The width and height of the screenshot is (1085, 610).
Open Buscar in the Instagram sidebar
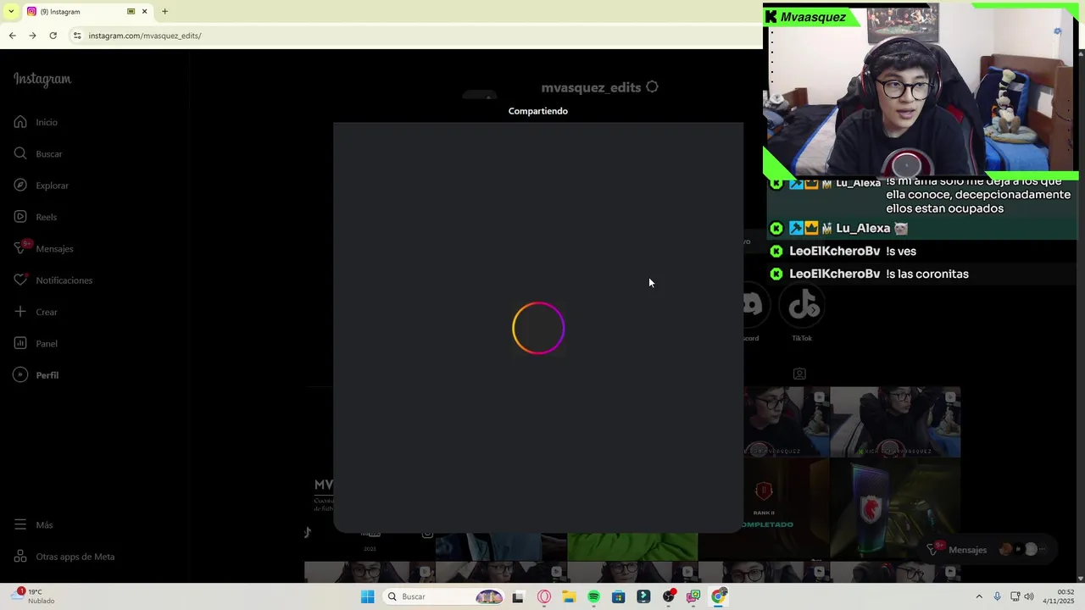coord(38,154)
